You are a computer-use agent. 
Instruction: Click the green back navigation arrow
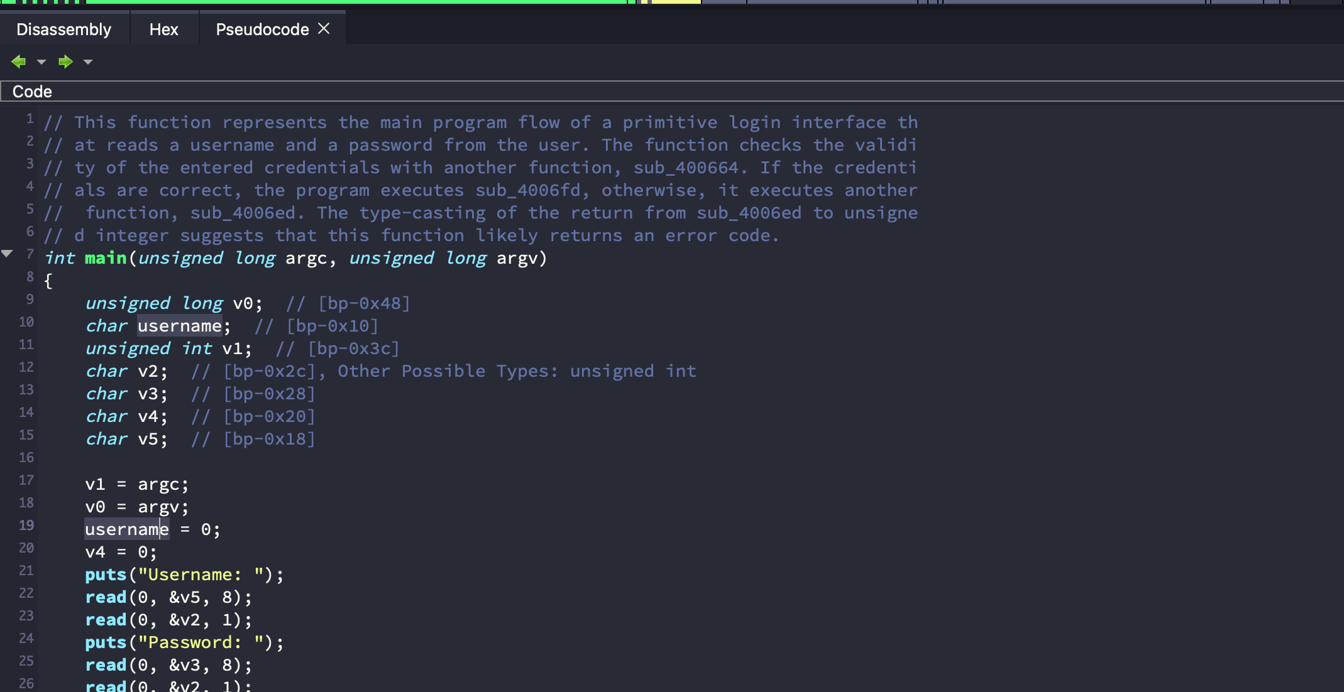18,62
